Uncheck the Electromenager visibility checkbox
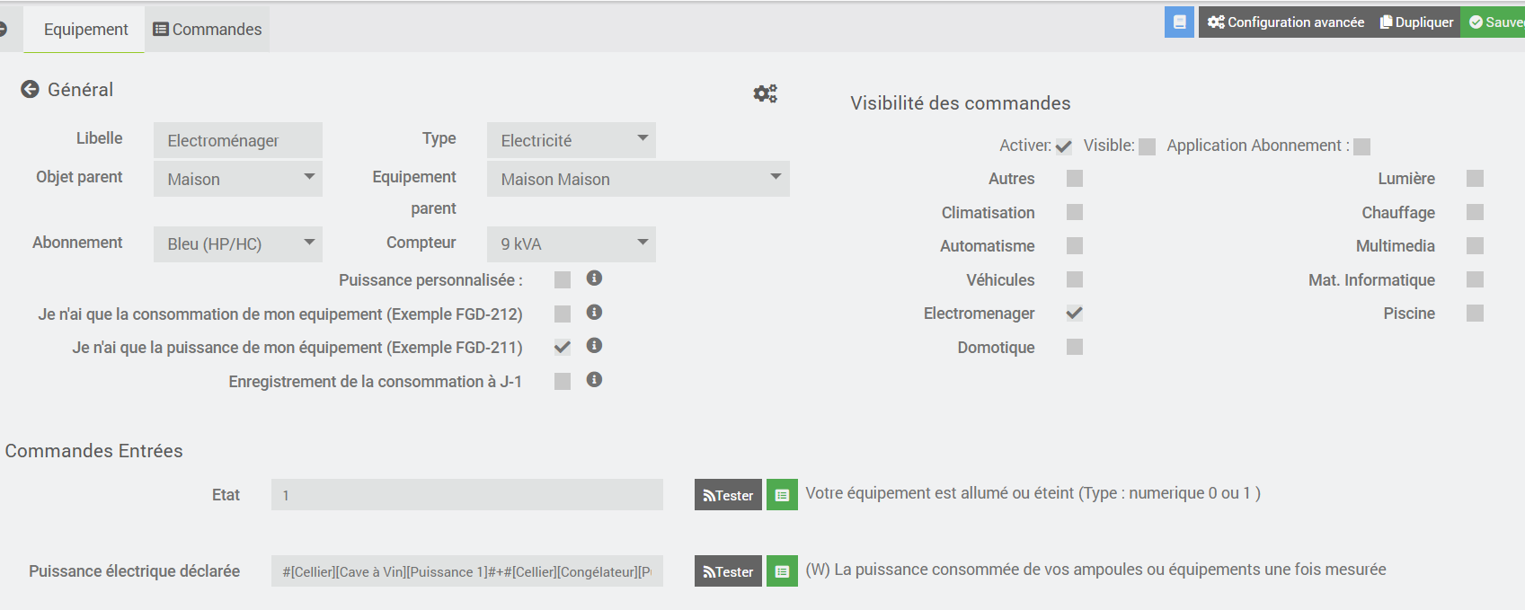 click(x=1074, y=314)
